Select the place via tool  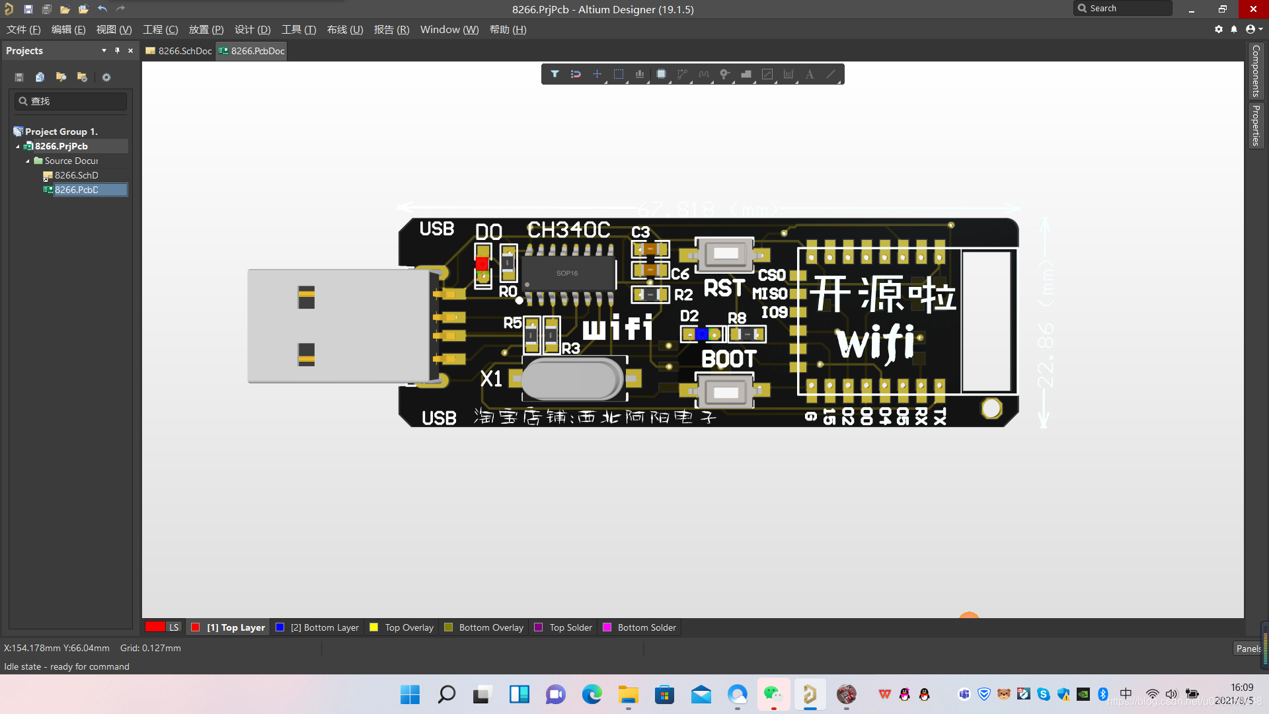pos(725,74)
